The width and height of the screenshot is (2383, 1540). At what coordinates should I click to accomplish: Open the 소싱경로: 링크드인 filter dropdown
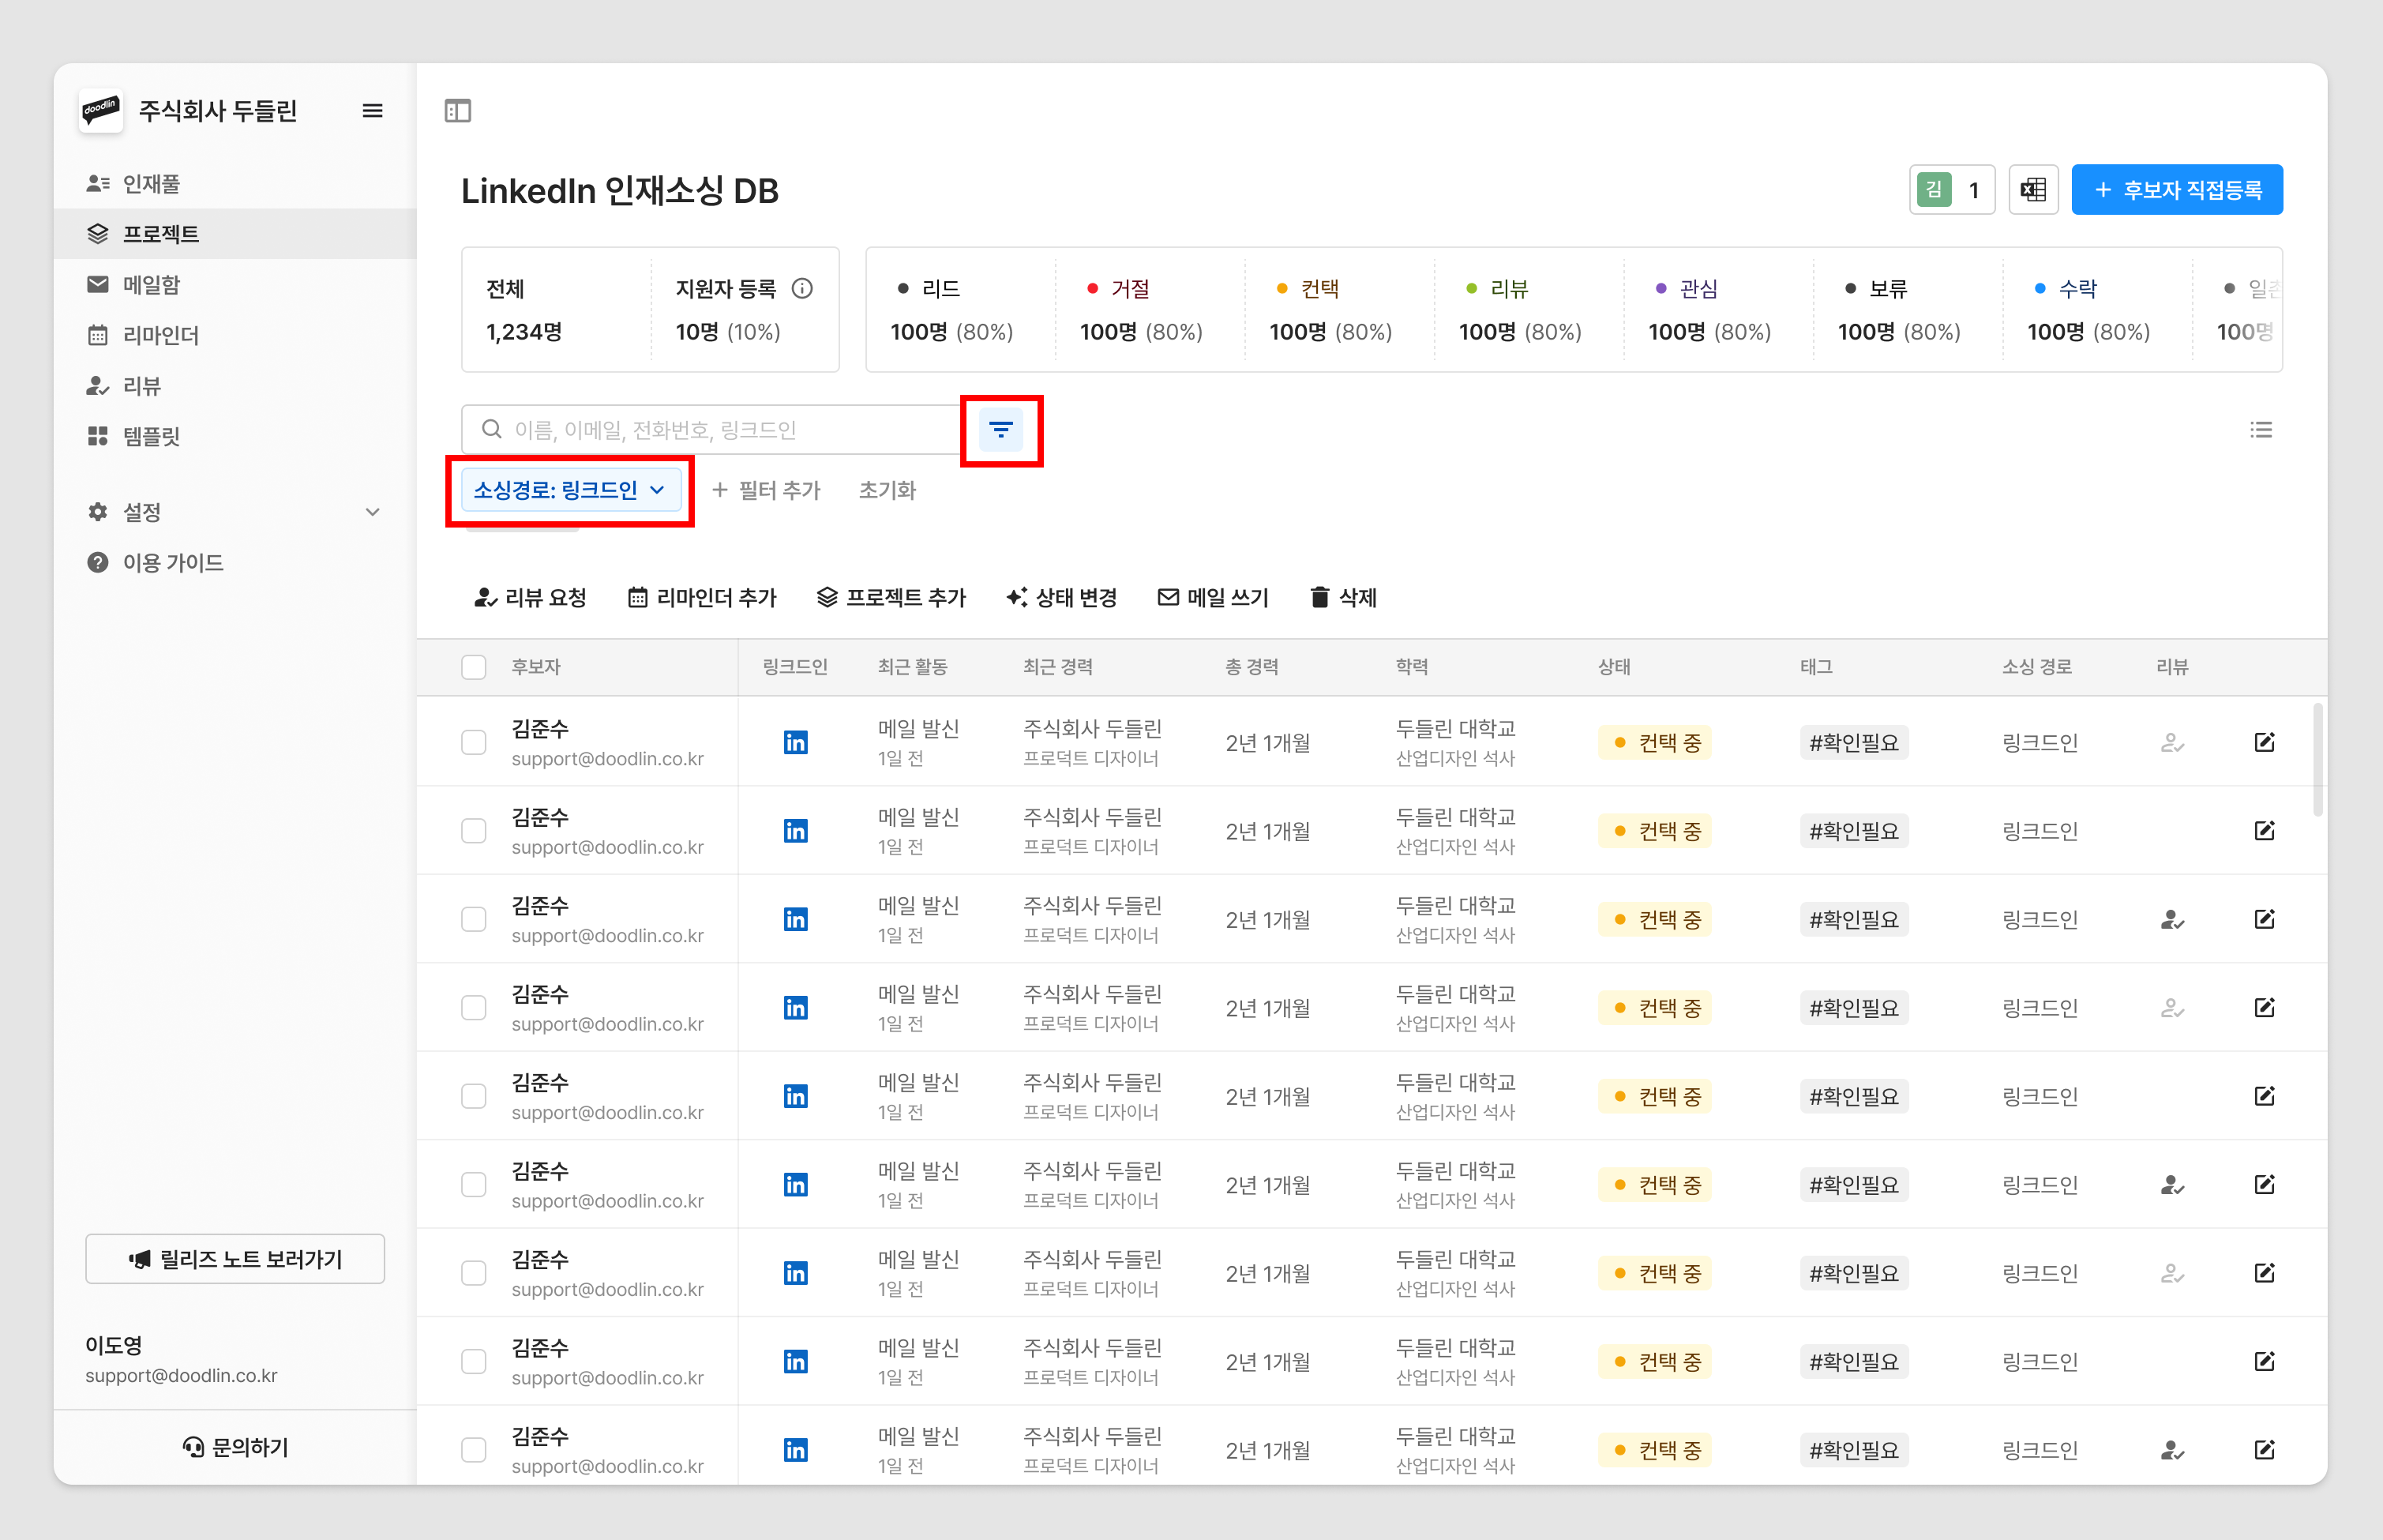tap(570, 490)
